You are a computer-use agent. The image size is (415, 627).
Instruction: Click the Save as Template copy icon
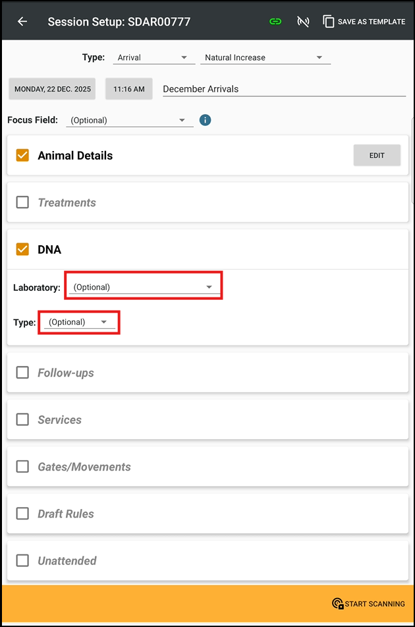[329, 22]
